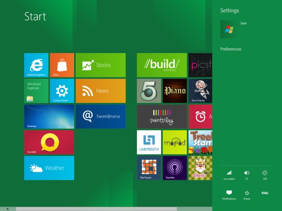Click the horizontal scrollbar thumb
The height and width of the screenshot is (211, 282).
pyautogui.click(x=96, y=209)
